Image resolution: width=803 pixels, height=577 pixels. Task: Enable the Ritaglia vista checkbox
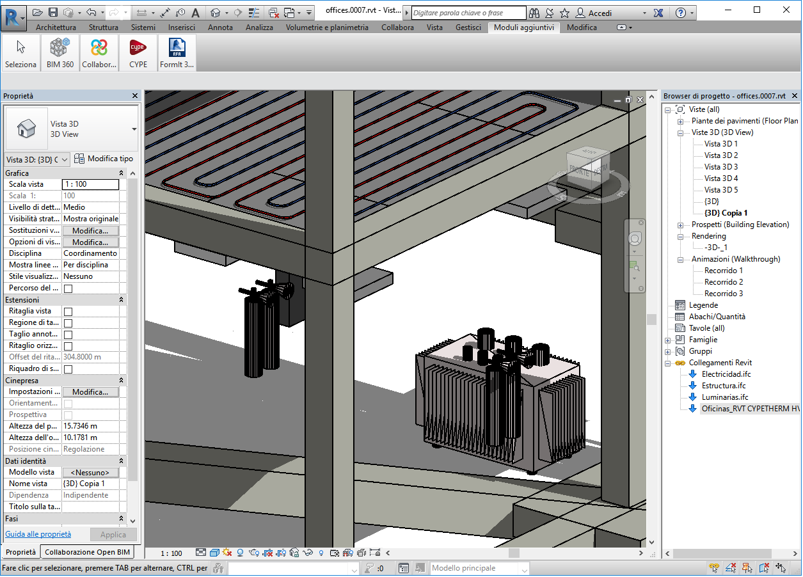[x=68, y=312]
